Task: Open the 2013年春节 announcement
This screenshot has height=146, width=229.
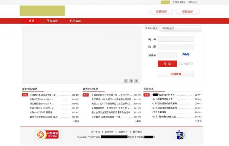Action: (163, 99)
